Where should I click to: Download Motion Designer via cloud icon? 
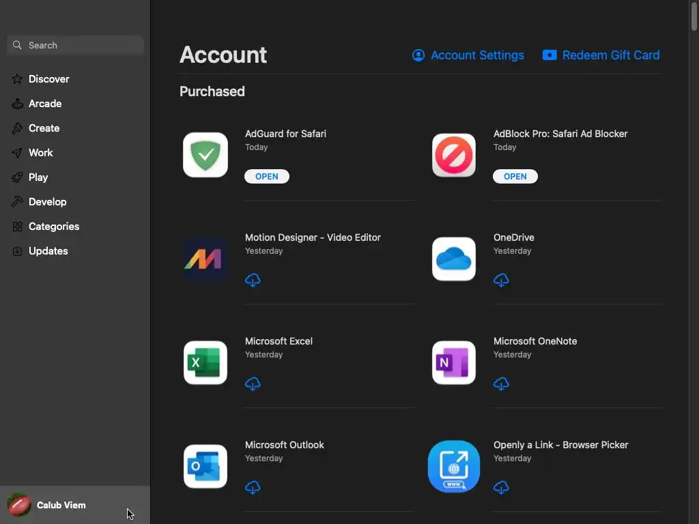(253, 280)
